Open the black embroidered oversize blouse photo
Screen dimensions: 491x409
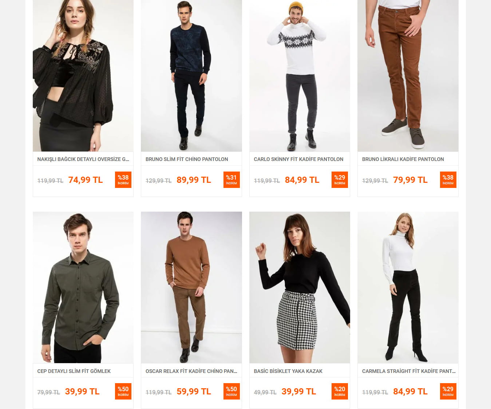pos(83,76)
